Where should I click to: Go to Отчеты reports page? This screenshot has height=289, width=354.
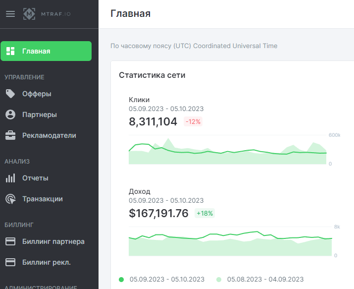46,178
